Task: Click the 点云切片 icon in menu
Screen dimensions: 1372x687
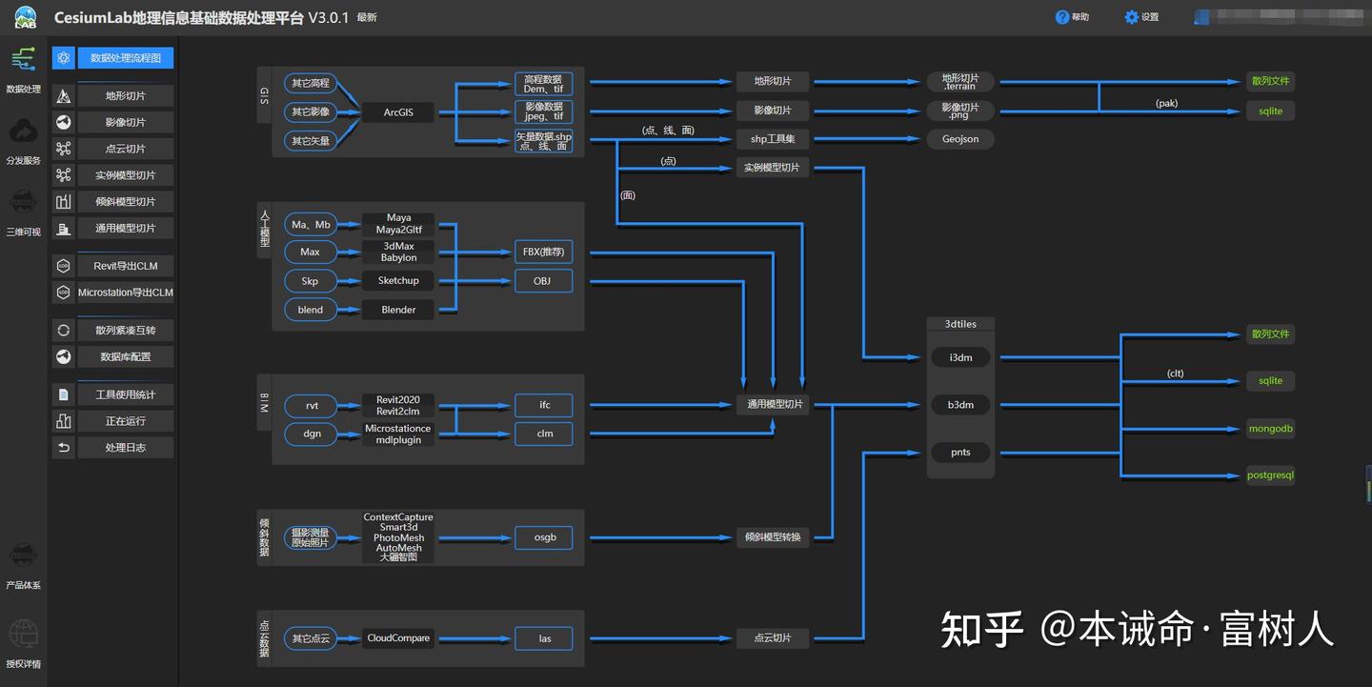Action: 64,149
